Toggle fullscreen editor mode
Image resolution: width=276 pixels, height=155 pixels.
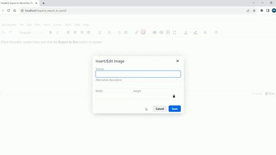[174, 33]
